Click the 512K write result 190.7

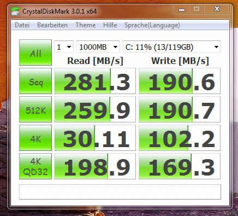coord(180,109)
